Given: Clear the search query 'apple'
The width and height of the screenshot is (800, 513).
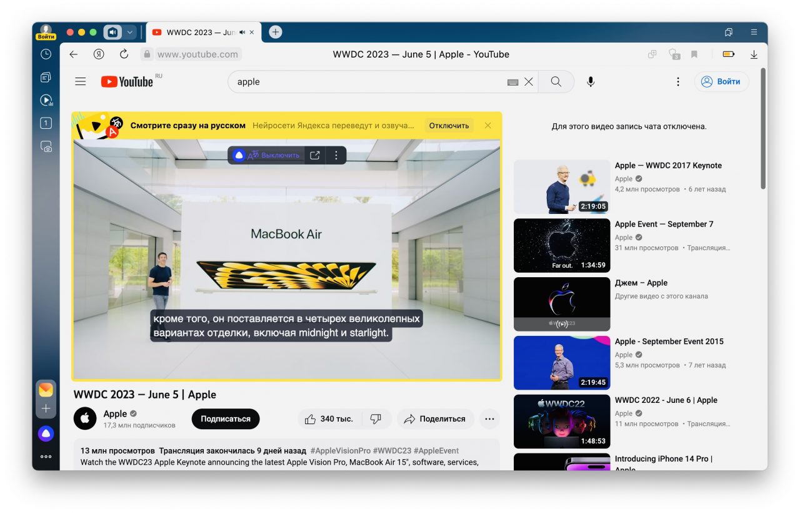Looking at the screenshot, I should [x=529, y=81].
